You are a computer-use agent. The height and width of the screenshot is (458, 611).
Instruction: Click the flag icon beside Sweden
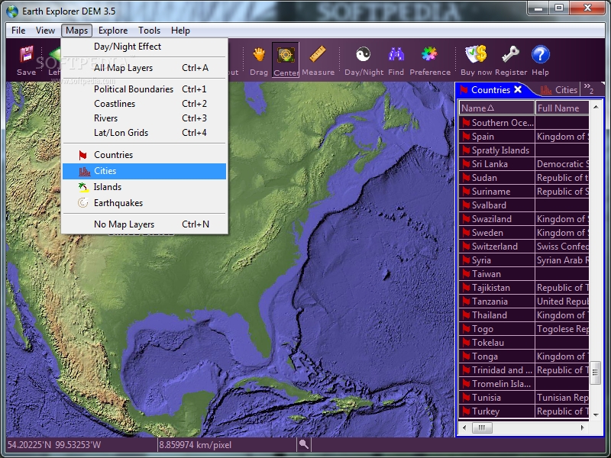pyautogui.click(x=466, y=233)
